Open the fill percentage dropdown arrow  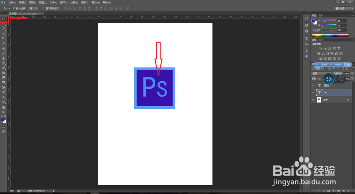pos(352,79)
